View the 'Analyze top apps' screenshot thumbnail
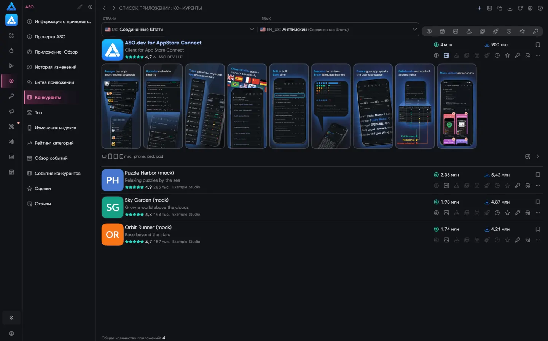 121,106
